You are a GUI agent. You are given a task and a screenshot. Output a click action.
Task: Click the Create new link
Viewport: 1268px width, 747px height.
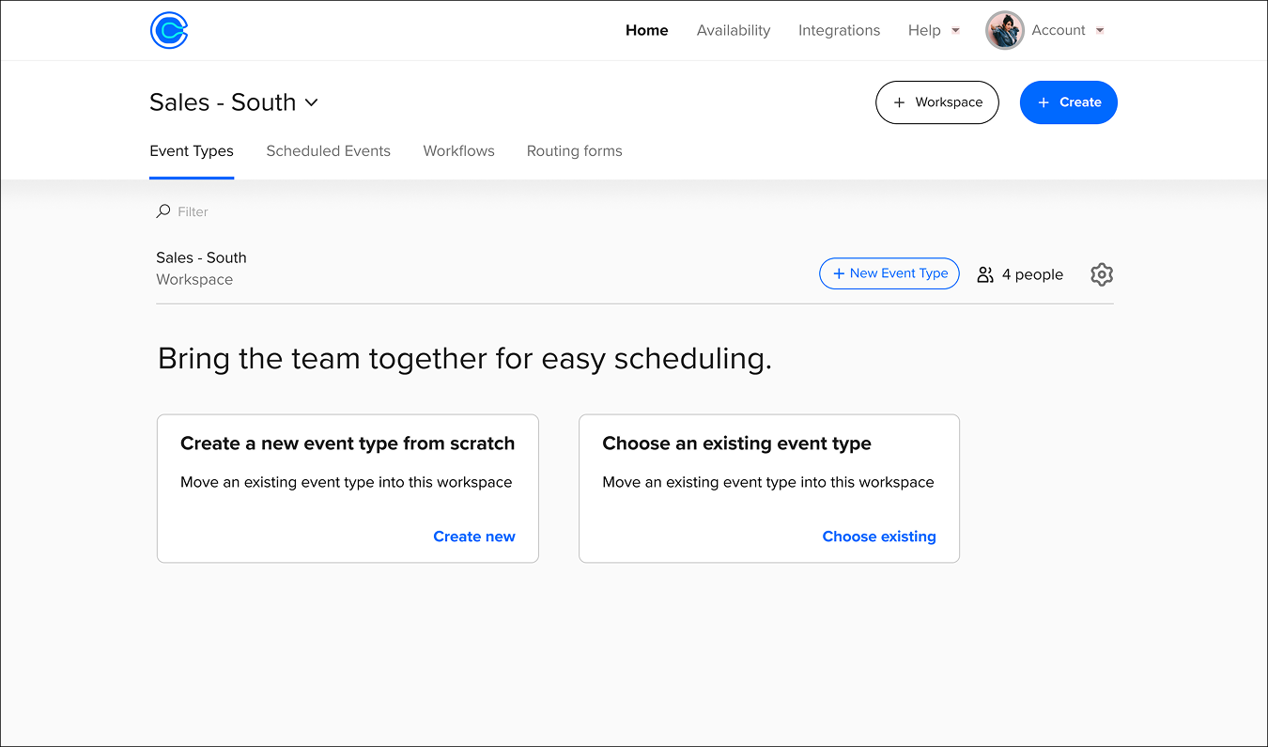[473, 537]
